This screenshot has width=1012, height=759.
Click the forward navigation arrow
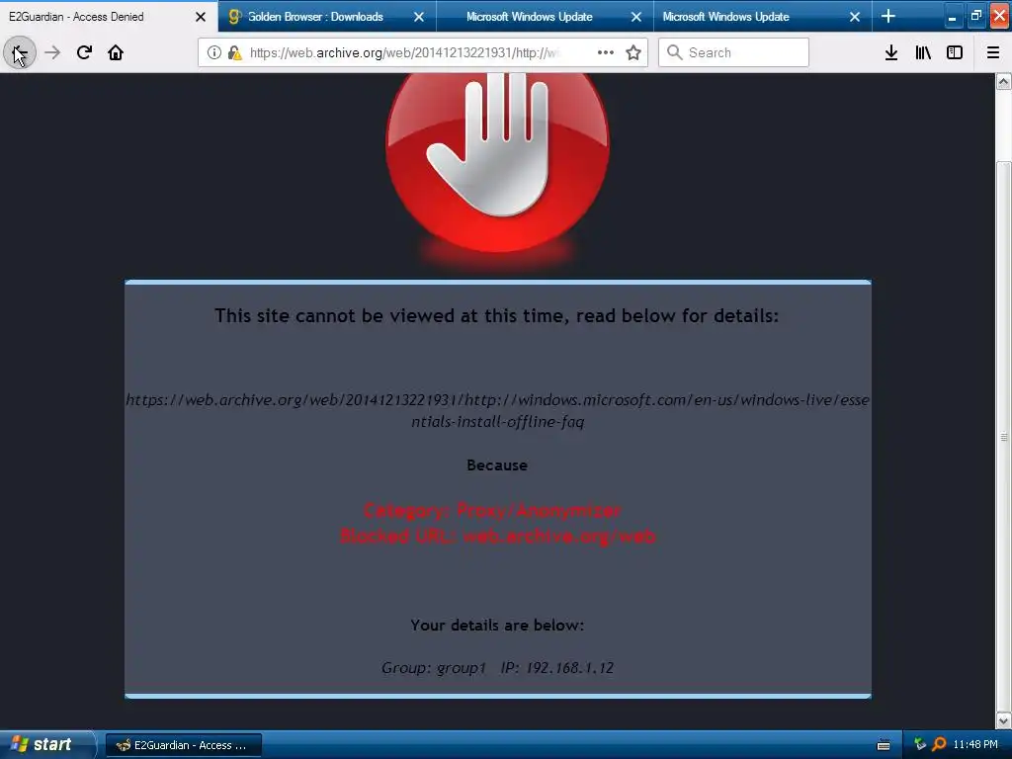(x=52, y=52)
